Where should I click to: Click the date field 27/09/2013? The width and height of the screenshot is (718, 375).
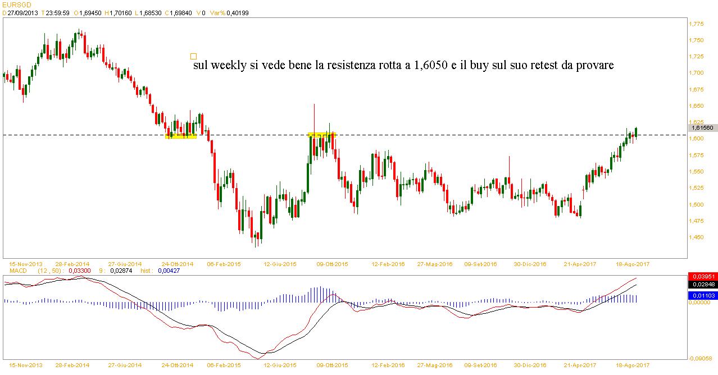(22, 13)
